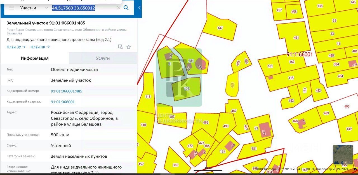Click the home icon at map corner
This screenshot has height=175, width=358.
(x=355, y=169)
